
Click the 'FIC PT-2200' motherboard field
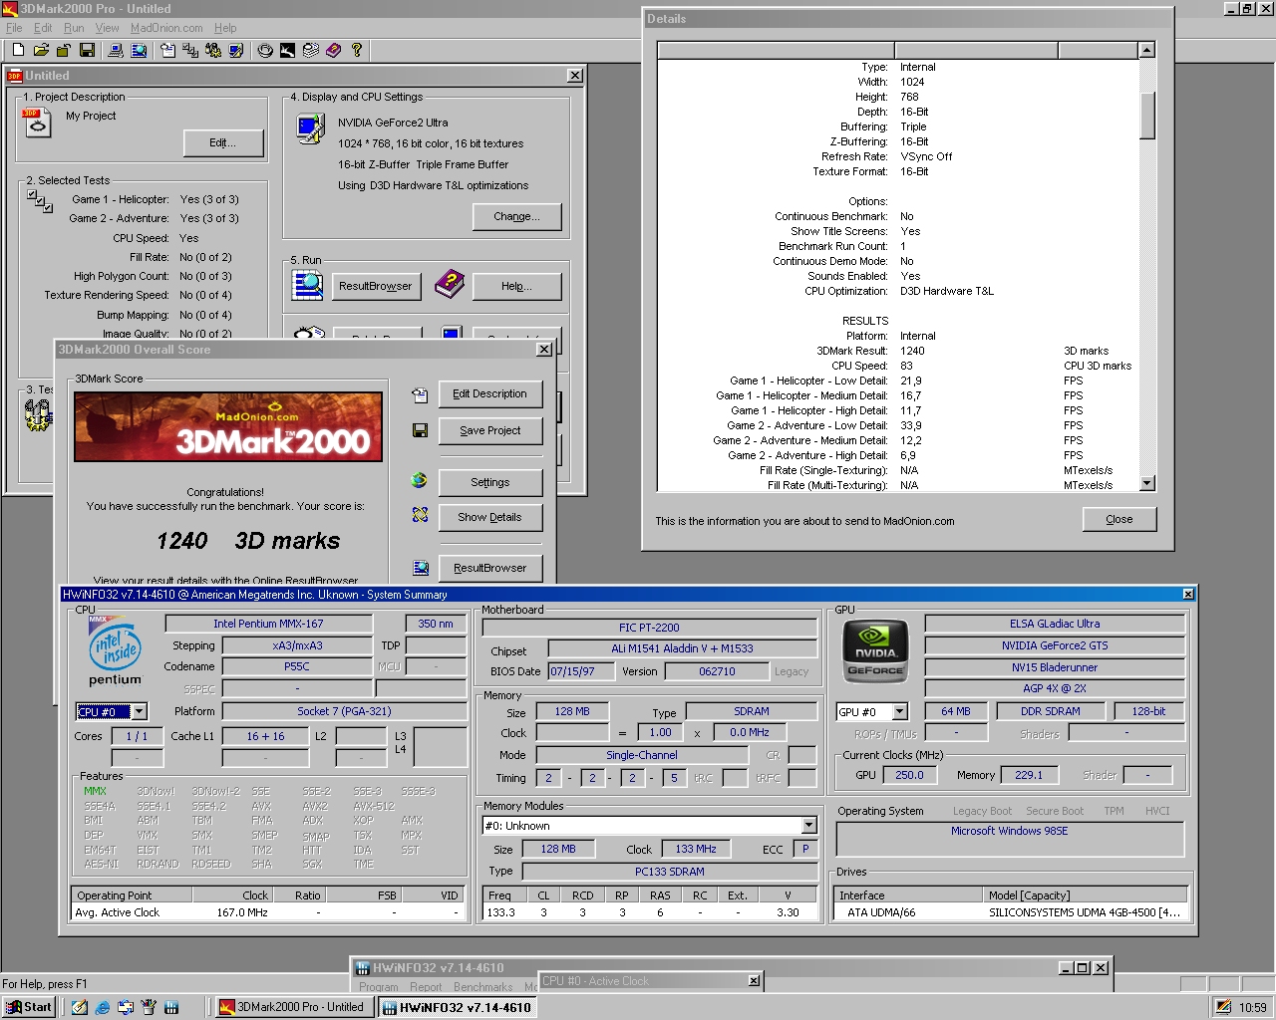tap(649, 628)
